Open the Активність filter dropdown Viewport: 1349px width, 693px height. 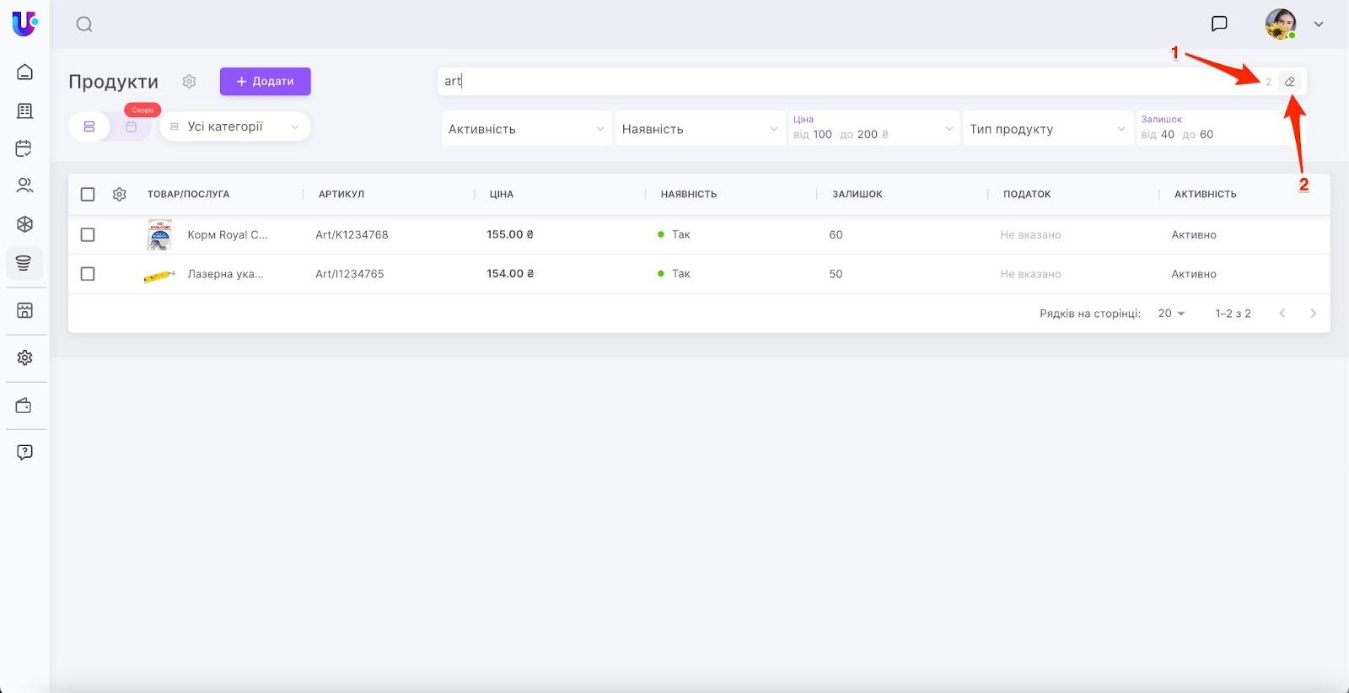tap(526, 129)
